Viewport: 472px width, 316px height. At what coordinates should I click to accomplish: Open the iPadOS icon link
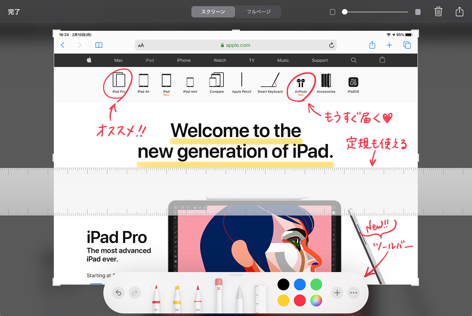point(353,85)
